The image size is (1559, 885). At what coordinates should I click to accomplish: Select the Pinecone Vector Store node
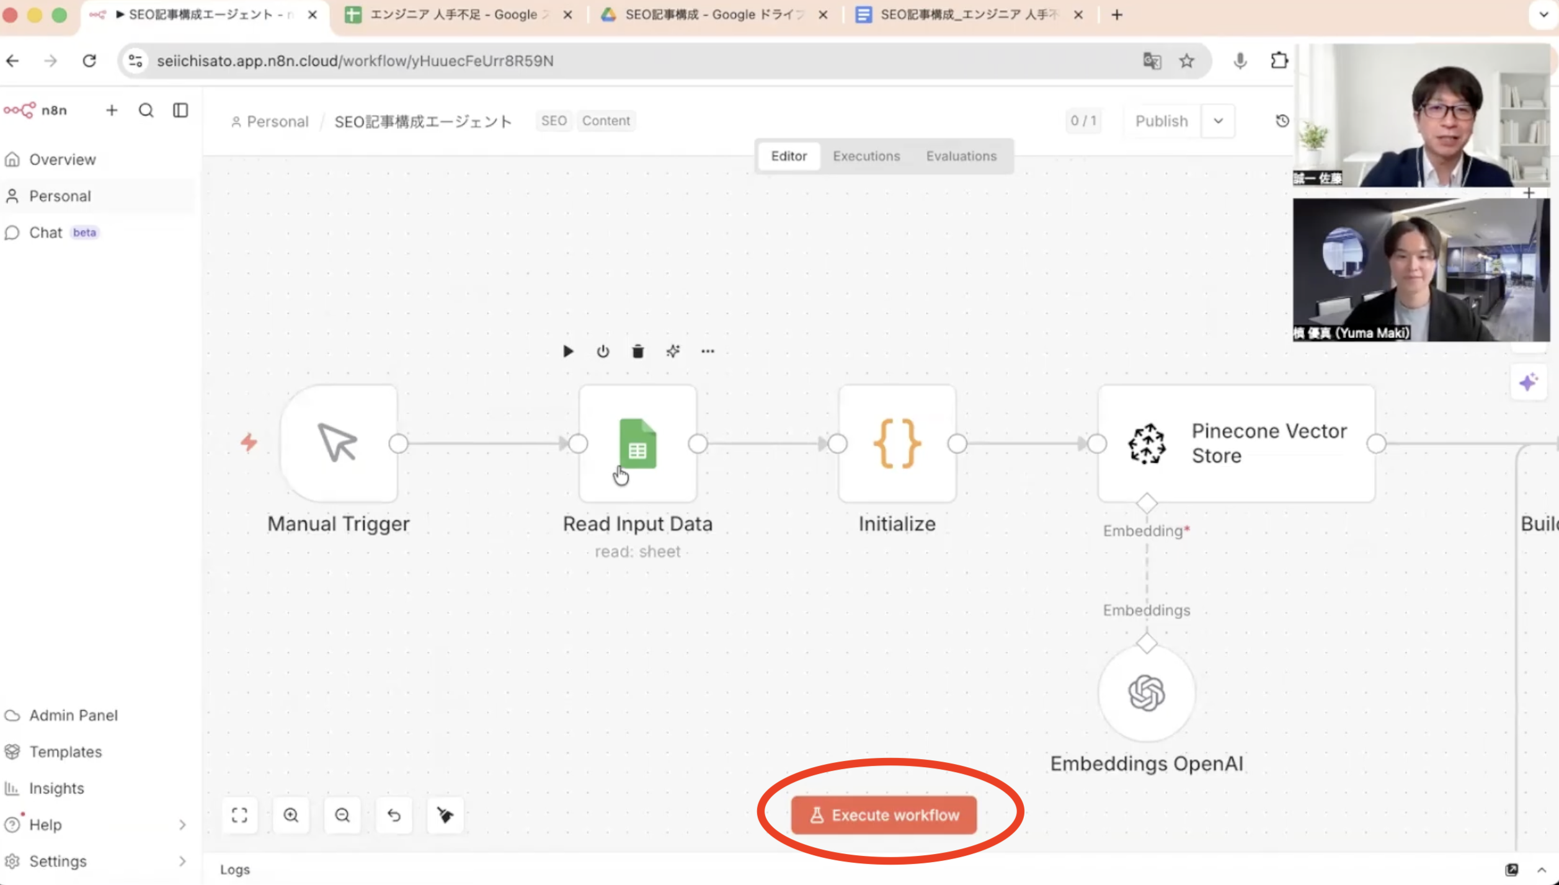click(x=1237, y=443)
